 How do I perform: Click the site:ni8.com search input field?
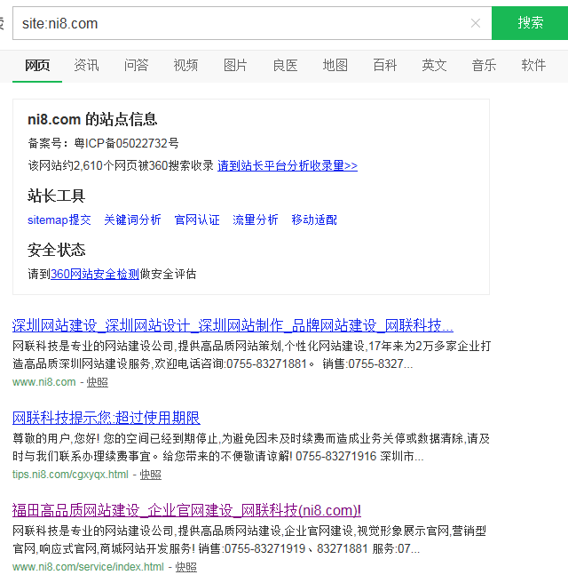[x=240, y=23]
